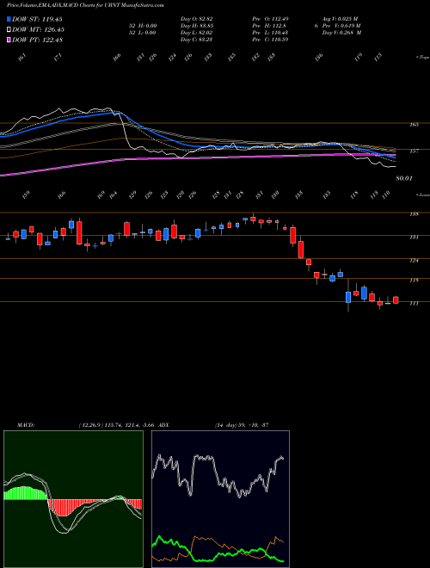Click the Pre O: 112.49 value

pos(272,19)
